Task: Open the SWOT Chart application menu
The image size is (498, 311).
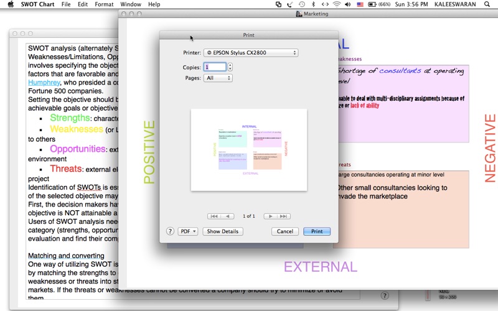Action: point(37,4)
